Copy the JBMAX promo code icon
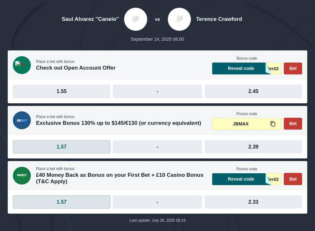 pos(273,124)
